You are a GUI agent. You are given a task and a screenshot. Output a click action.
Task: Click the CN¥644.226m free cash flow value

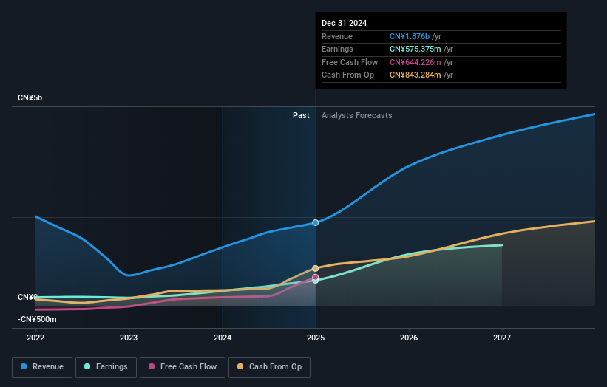[x=416, y=62]
